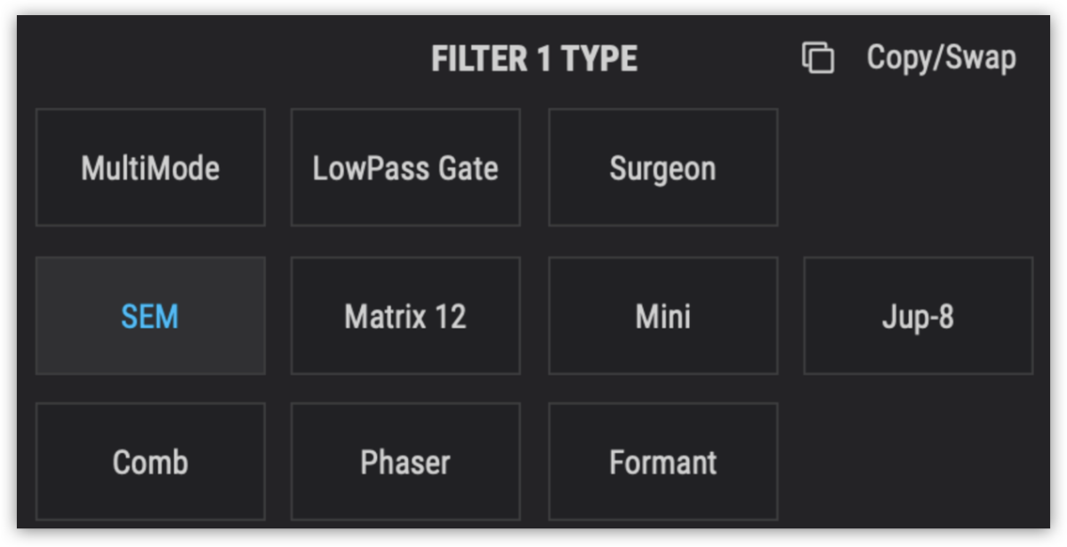Image resolution: width=1067 pixels, height=547 pixels.
Task: Click the Copy/Swap text label
Action: coord(941,57)
